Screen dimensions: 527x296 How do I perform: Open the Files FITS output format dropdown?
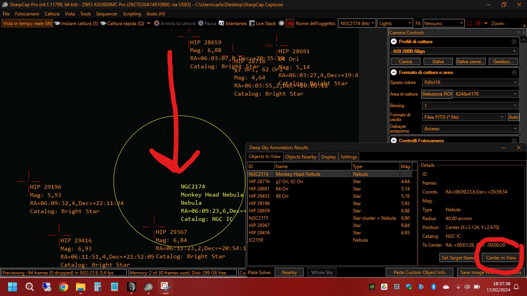[463, 117]
